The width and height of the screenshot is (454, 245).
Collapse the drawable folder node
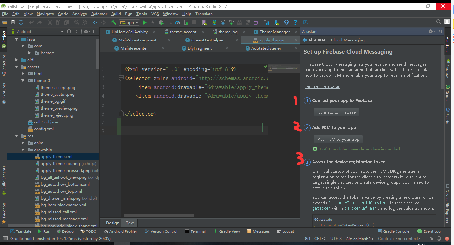coord(23,150)
